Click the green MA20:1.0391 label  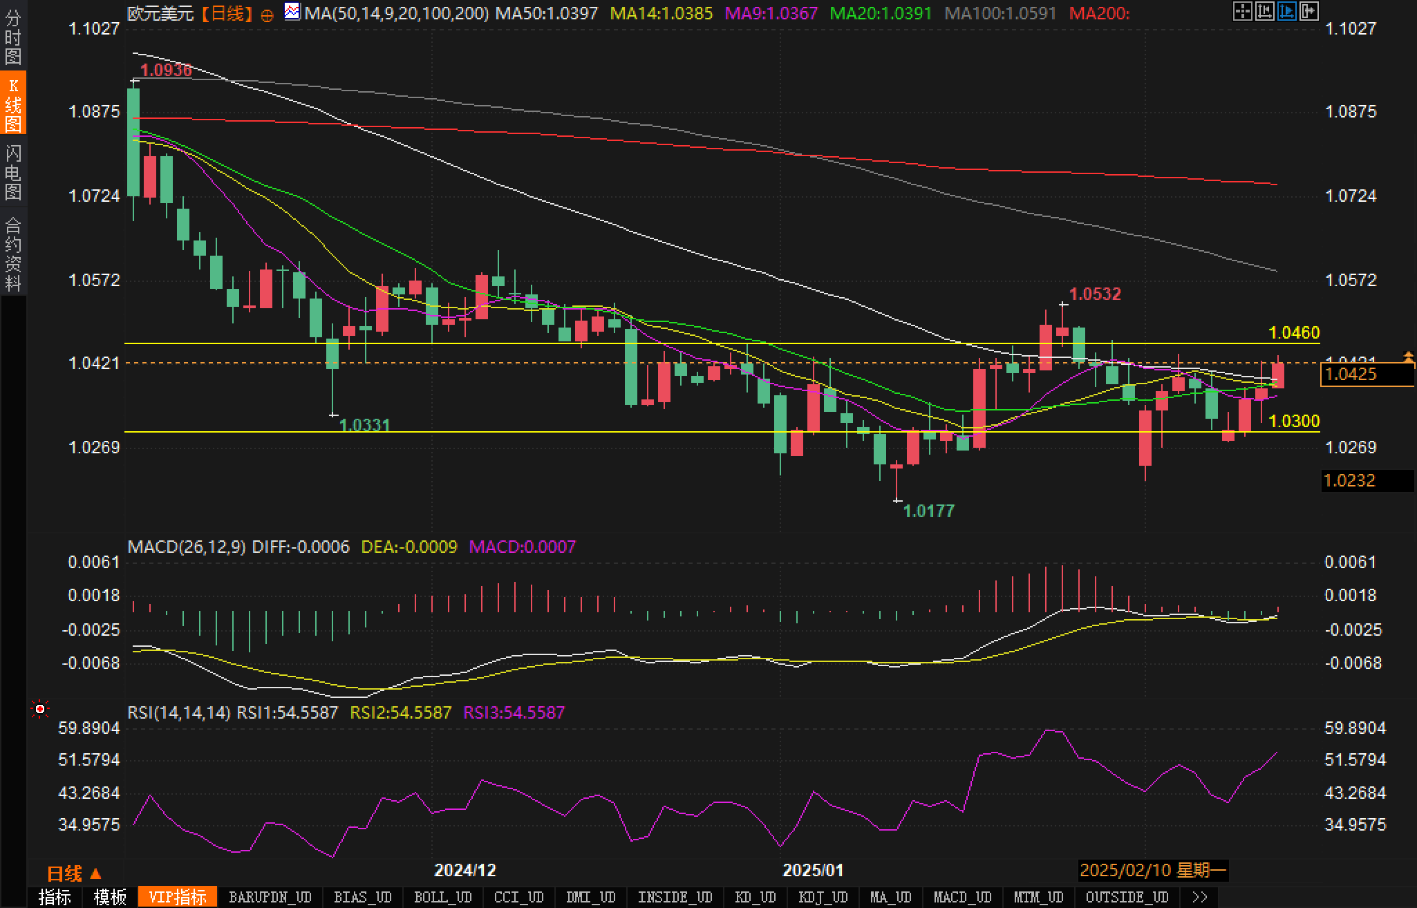click(x=881, y=13)
